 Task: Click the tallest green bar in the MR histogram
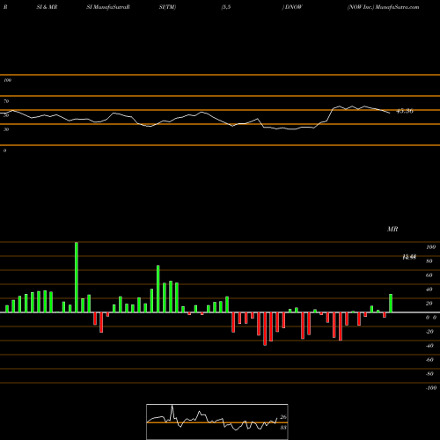click(x=77, y=277)
